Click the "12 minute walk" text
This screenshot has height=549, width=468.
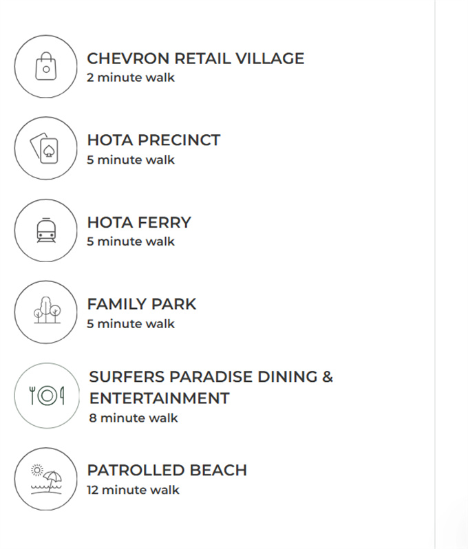tap(133, 490)
